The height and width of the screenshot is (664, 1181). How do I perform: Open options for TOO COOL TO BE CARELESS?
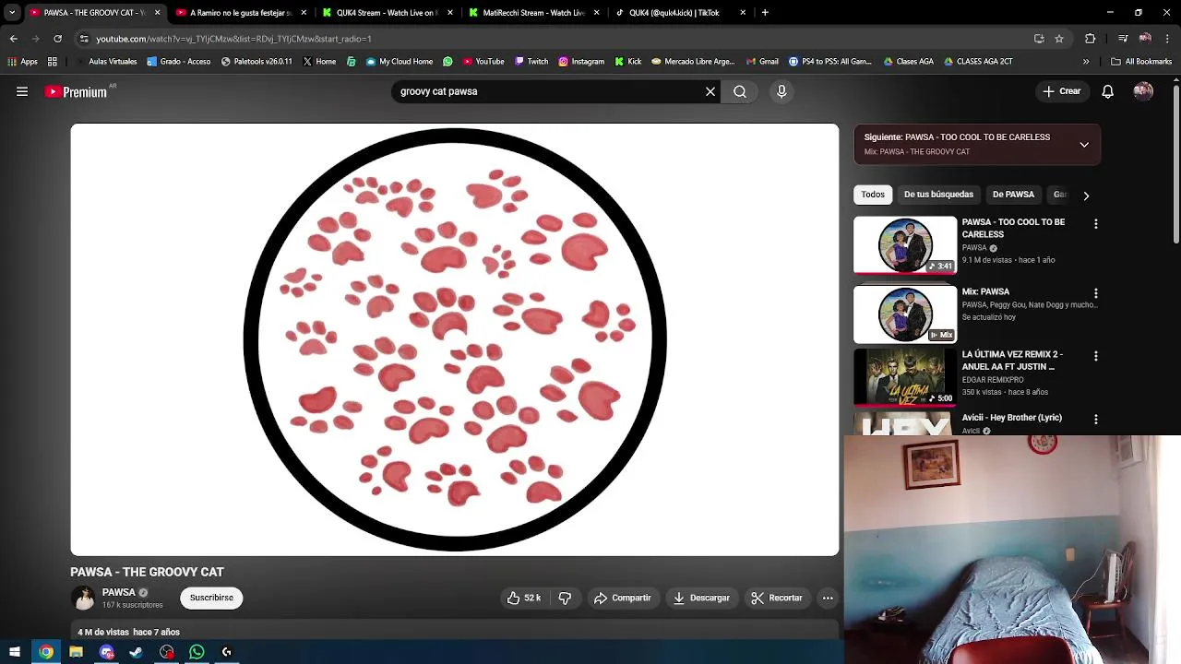[x=1096, y=224]
